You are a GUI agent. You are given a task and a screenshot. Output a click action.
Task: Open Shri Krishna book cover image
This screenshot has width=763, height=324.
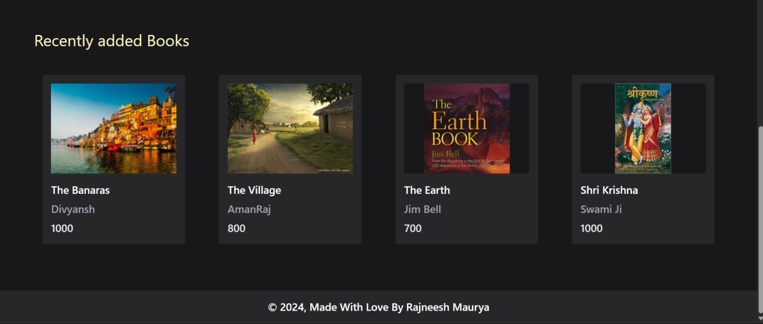[x=643, y=128]
